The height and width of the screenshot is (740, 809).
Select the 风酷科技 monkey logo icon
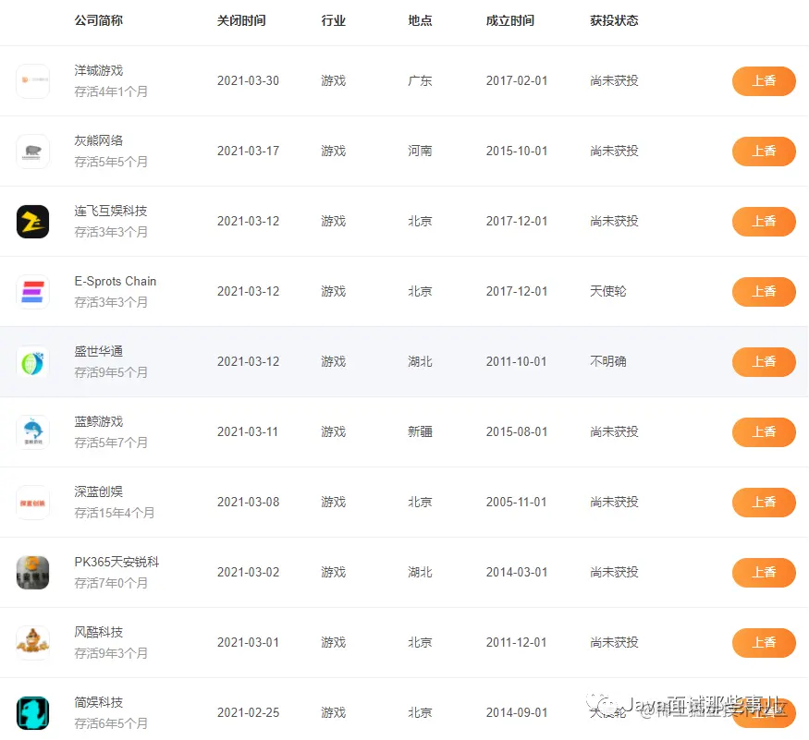(33, 642)
